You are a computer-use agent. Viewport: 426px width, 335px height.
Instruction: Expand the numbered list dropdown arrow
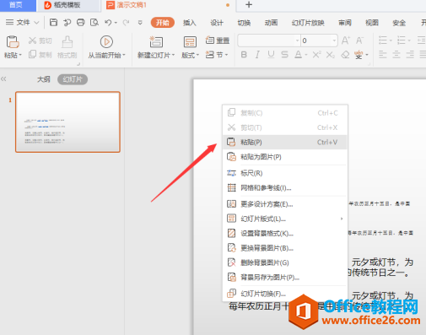pyautogui.click(x=409, y=41)
